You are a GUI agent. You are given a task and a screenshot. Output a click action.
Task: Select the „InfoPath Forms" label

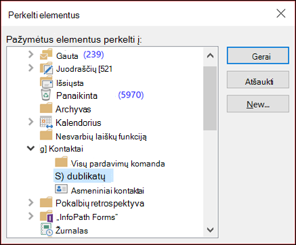click(x=87, y=217)
